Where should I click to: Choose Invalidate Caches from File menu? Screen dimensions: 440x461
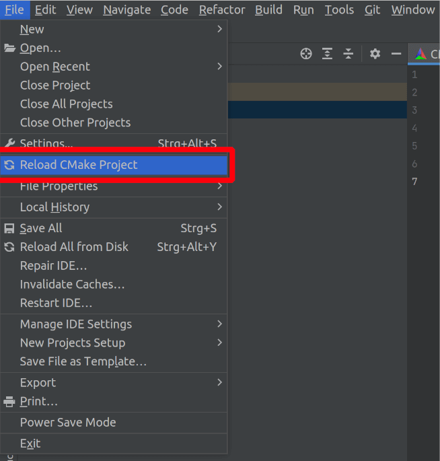click(72, 285)
